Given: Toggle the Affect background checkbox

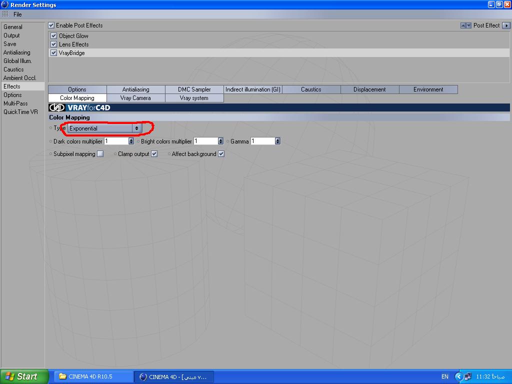Looking at the screenshot, I should tap(221, 154).
